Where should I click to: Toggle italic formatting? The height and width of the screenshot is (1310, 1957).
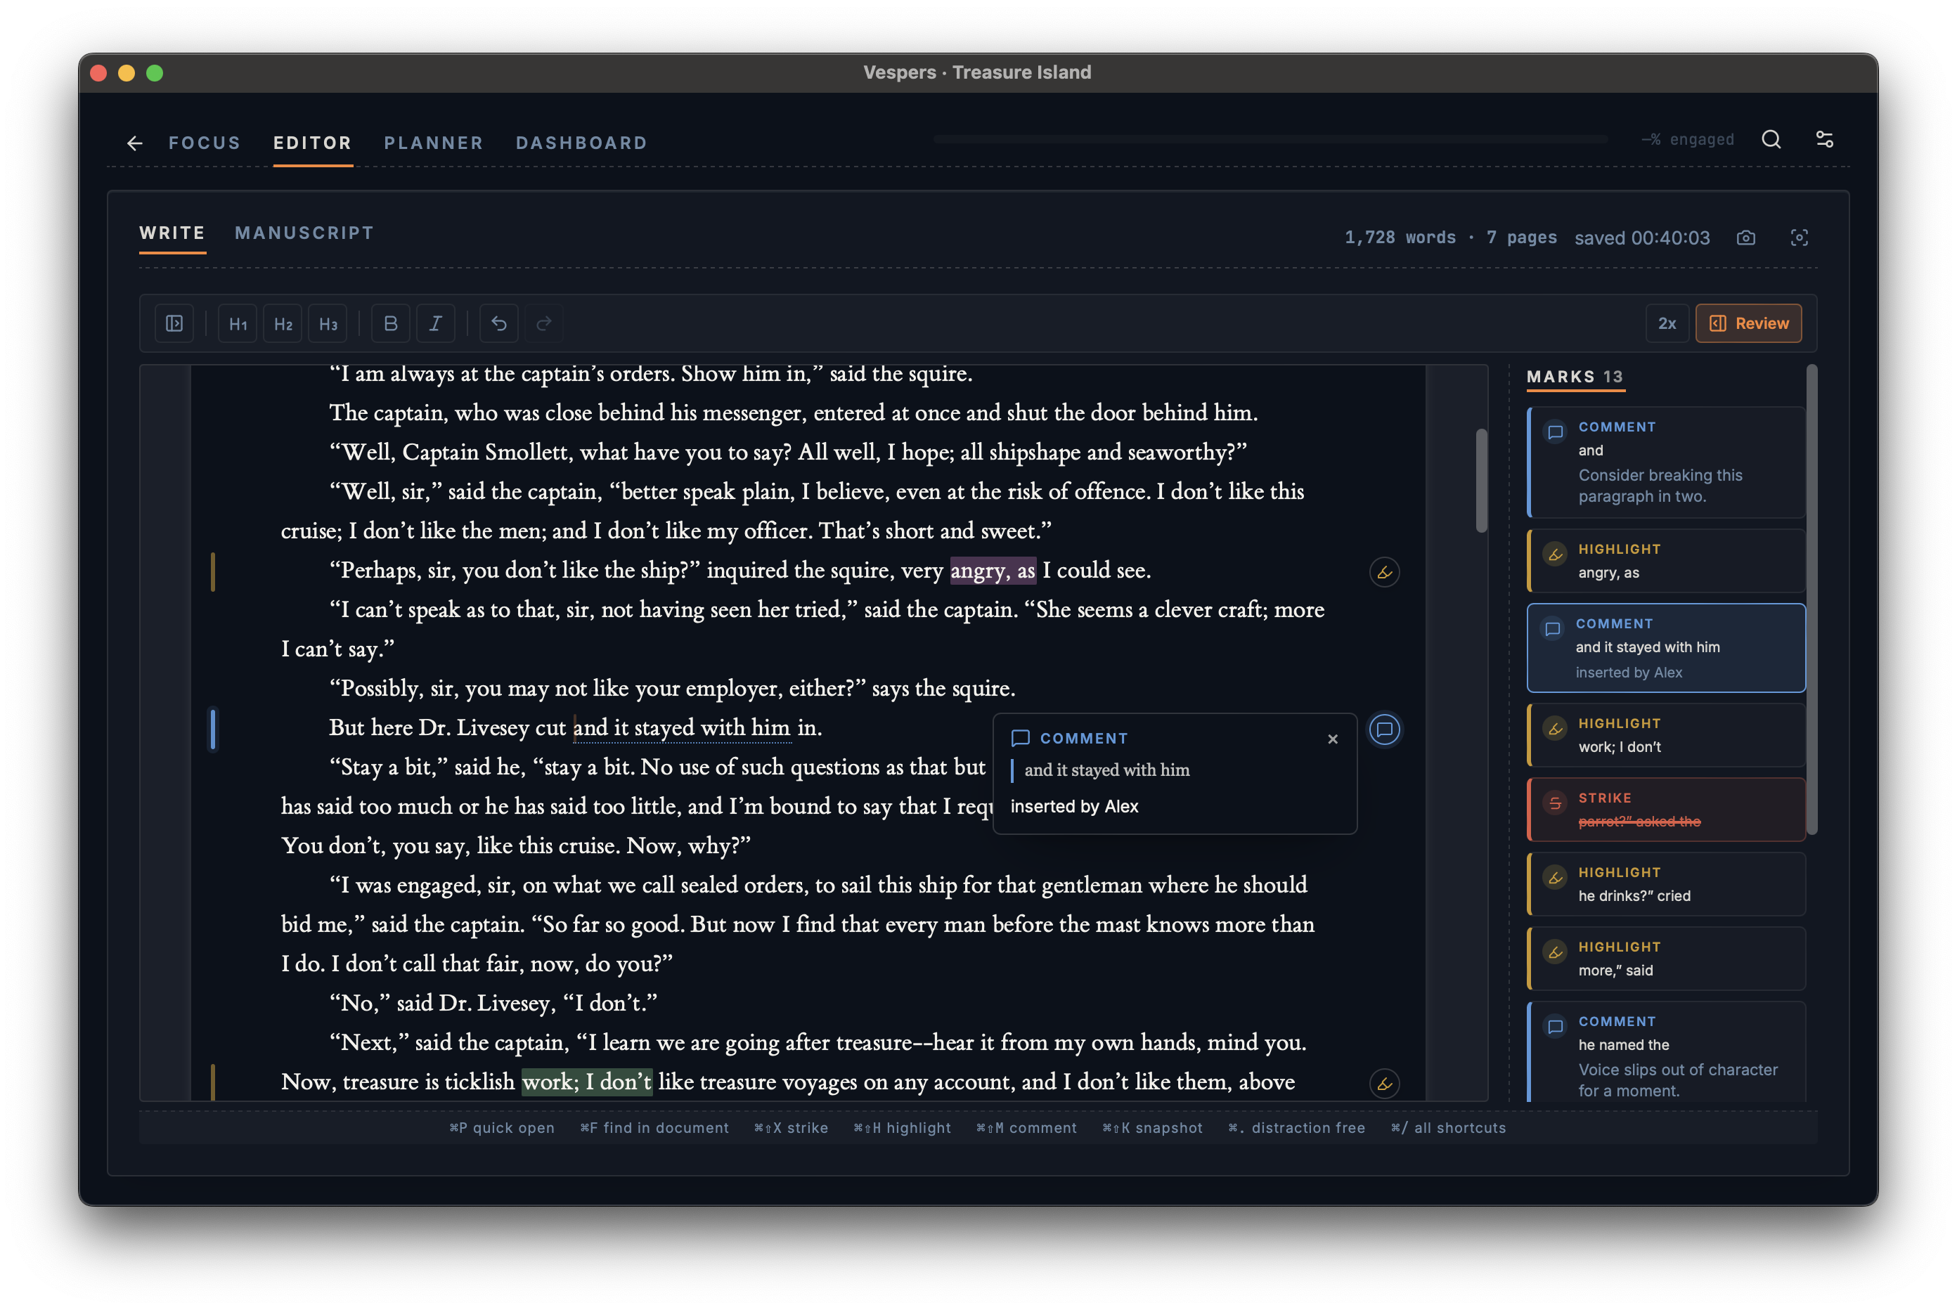coord(435,323)
